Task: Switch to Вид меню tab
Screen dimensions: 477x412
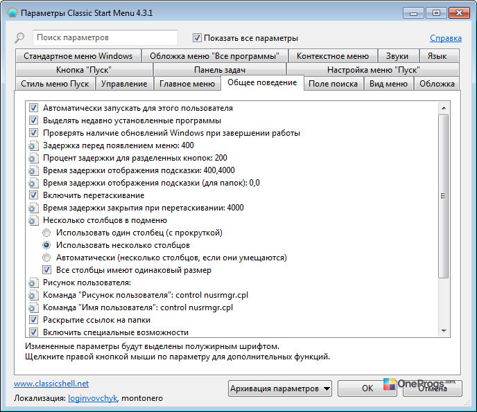Action: 388,84
